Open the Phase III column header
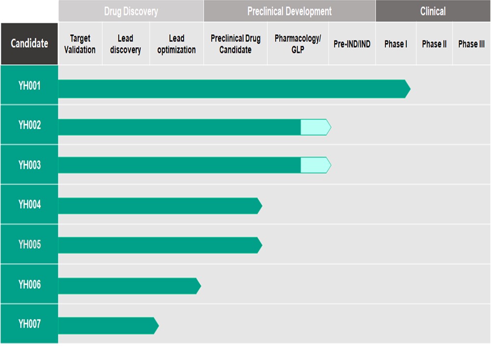492x347 pixels. pos(471,44)
